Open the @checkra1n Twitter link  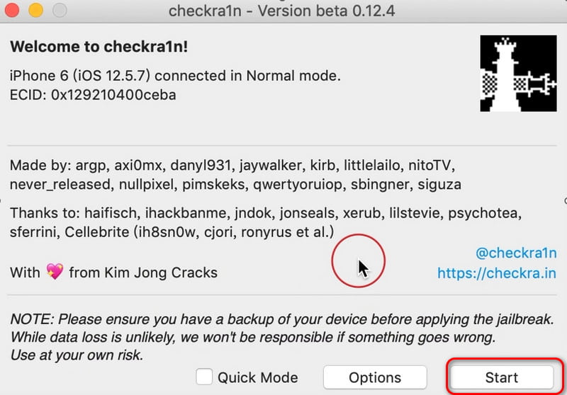515,253
